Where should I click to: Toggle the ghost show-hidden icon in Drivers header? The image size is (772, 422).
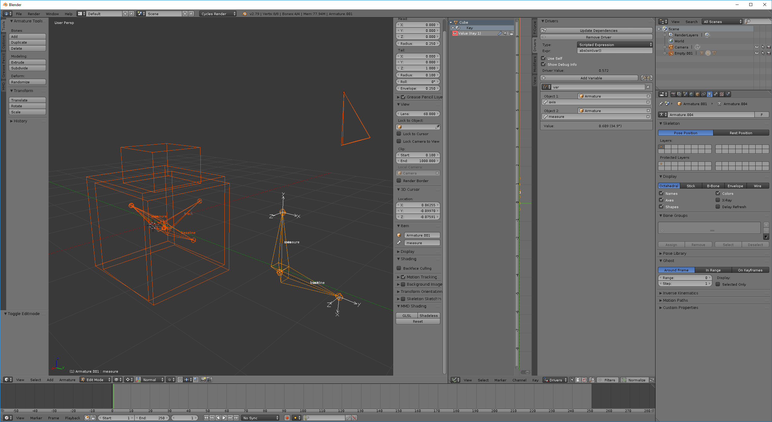pyautogui.click(x=578, y=380)
